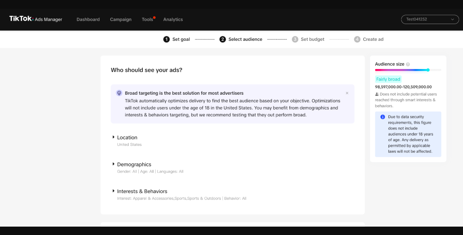Viewport: 463px width, 235px height.
Task: Click the Select audience step label
Action: 245,39
